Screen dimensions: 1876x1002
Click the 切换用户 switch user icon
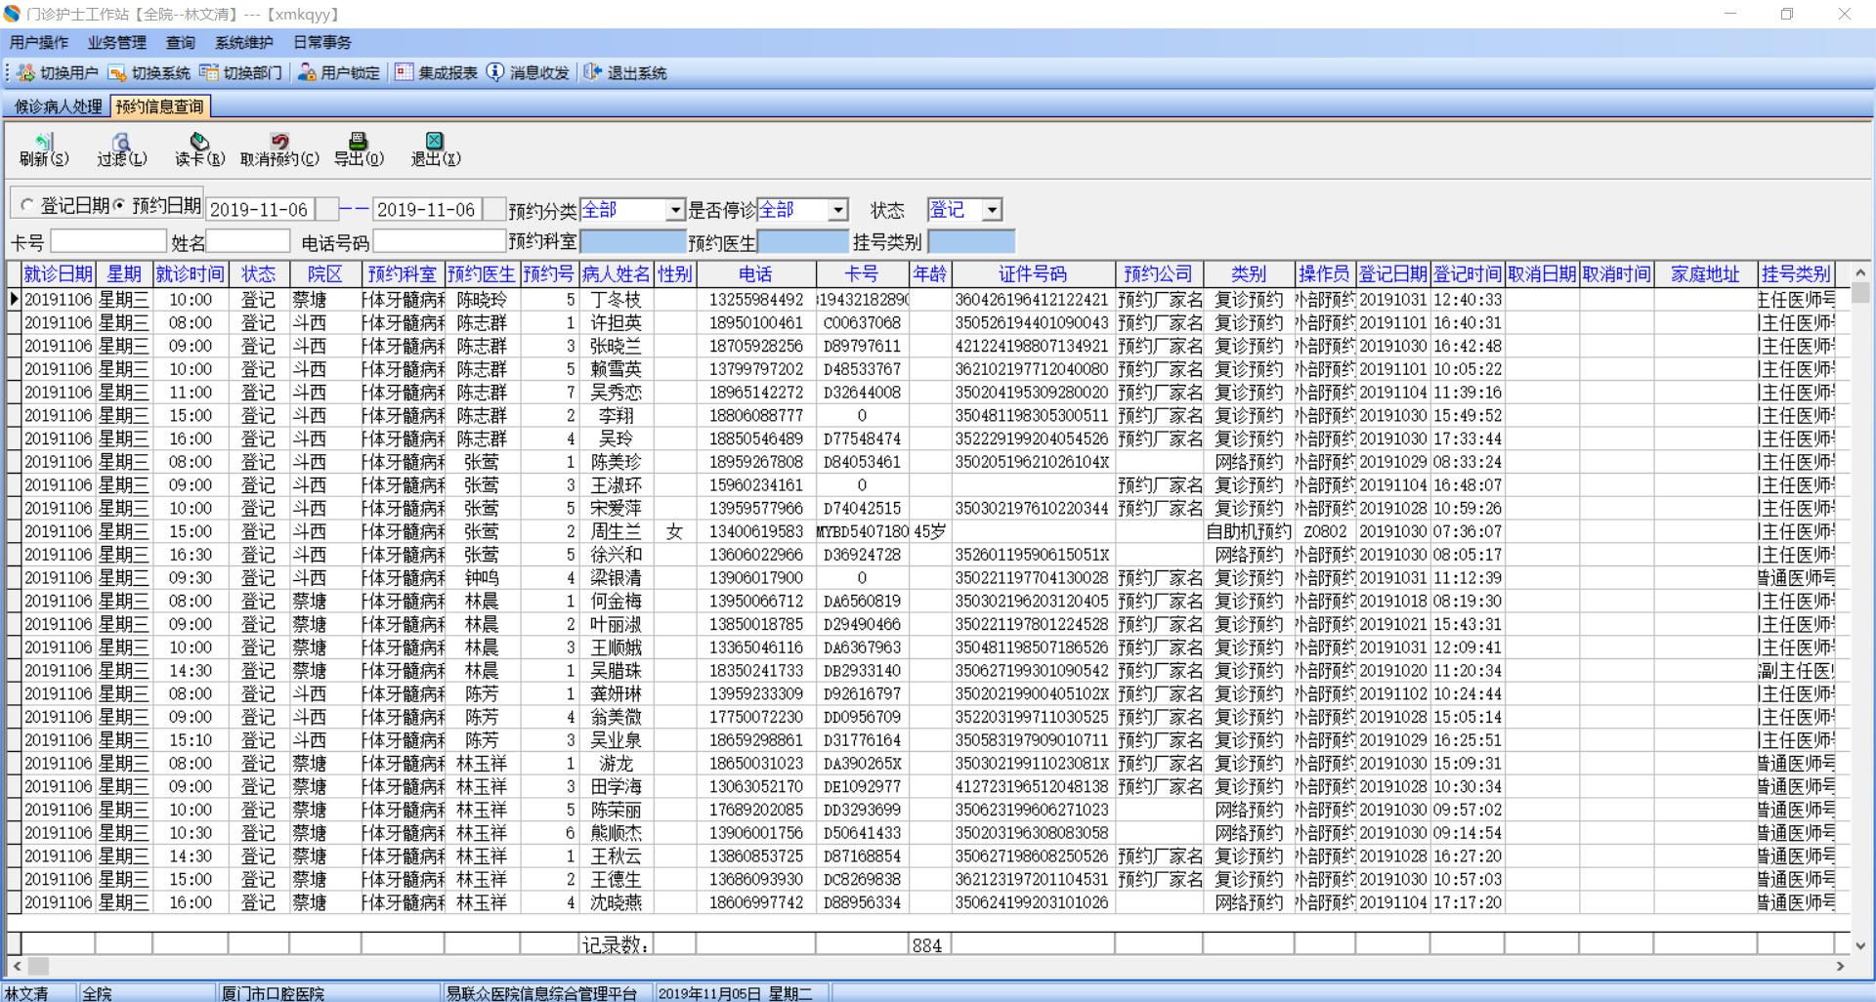pos(26,73)
